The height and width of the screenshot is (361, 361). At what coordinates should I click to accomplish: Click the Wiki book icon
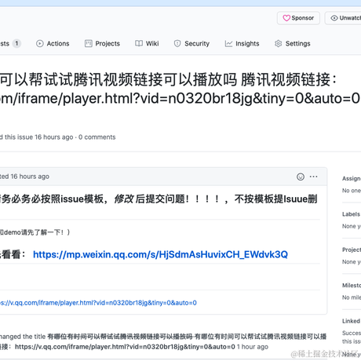pyautogui.click(x=139, y=43)
